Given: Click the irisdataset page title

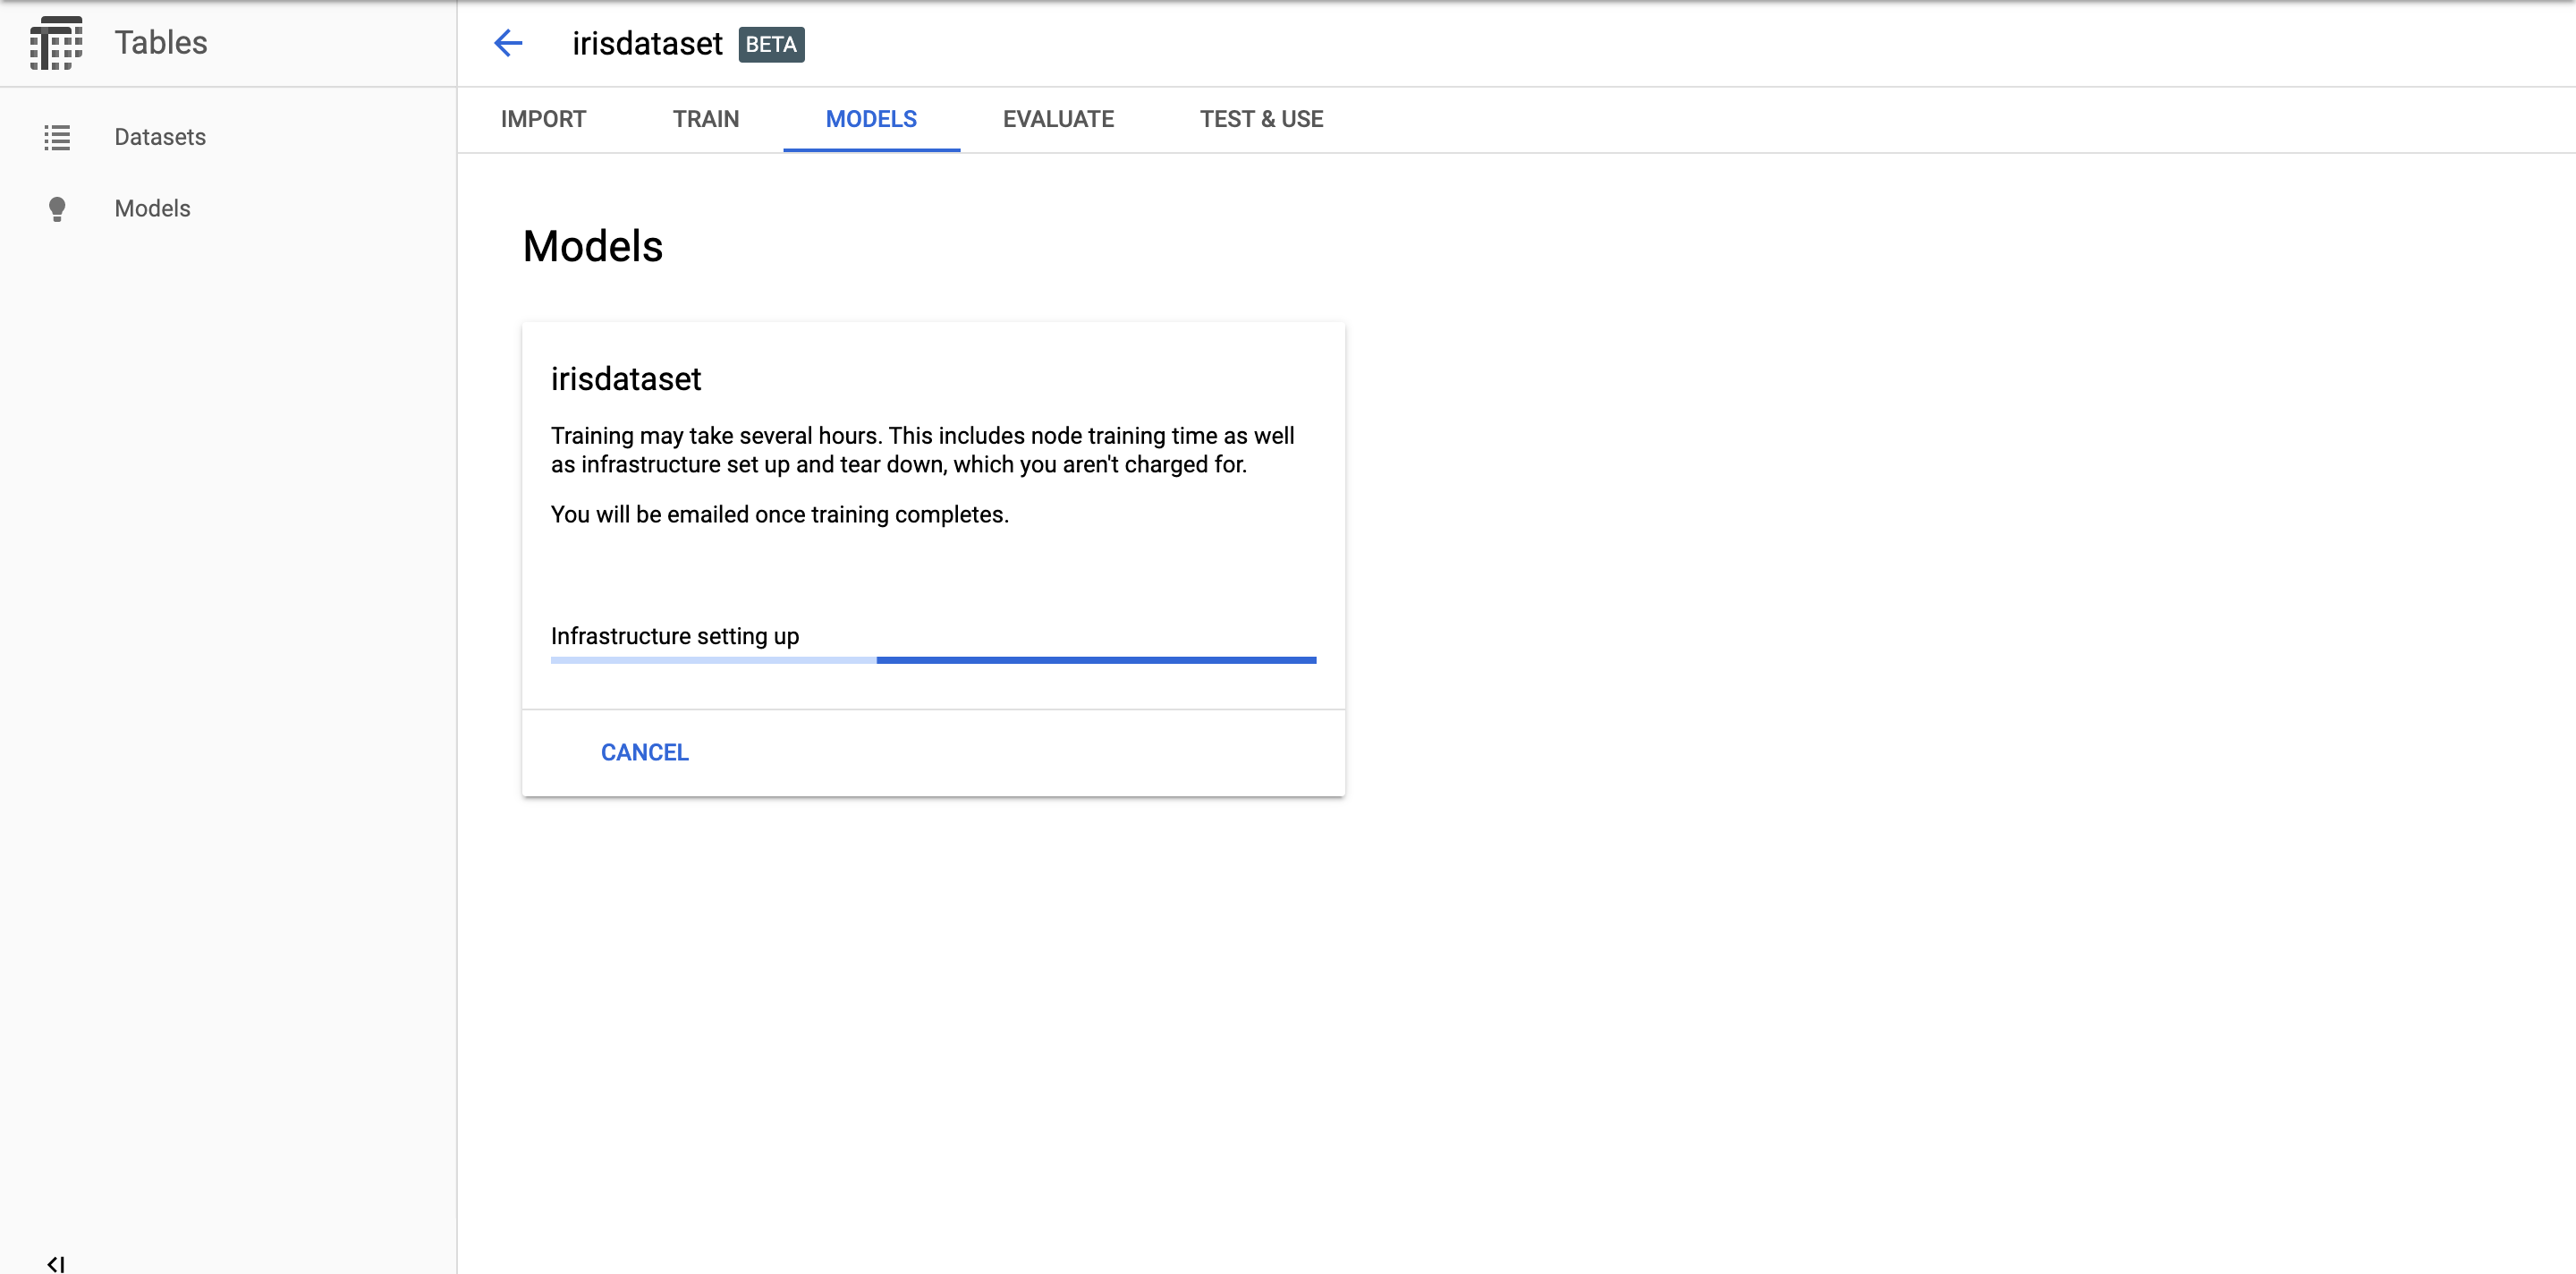Looking at the screenshot, I should (x=648, y=43).
